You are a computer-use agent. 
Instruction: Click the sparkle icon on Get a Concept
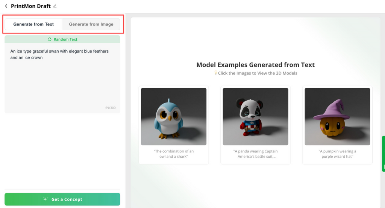coord(45,199)
